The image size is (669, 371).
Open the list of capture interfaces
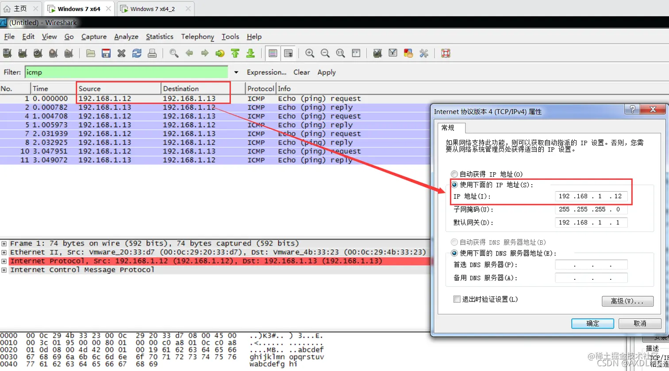coord(7,54)
